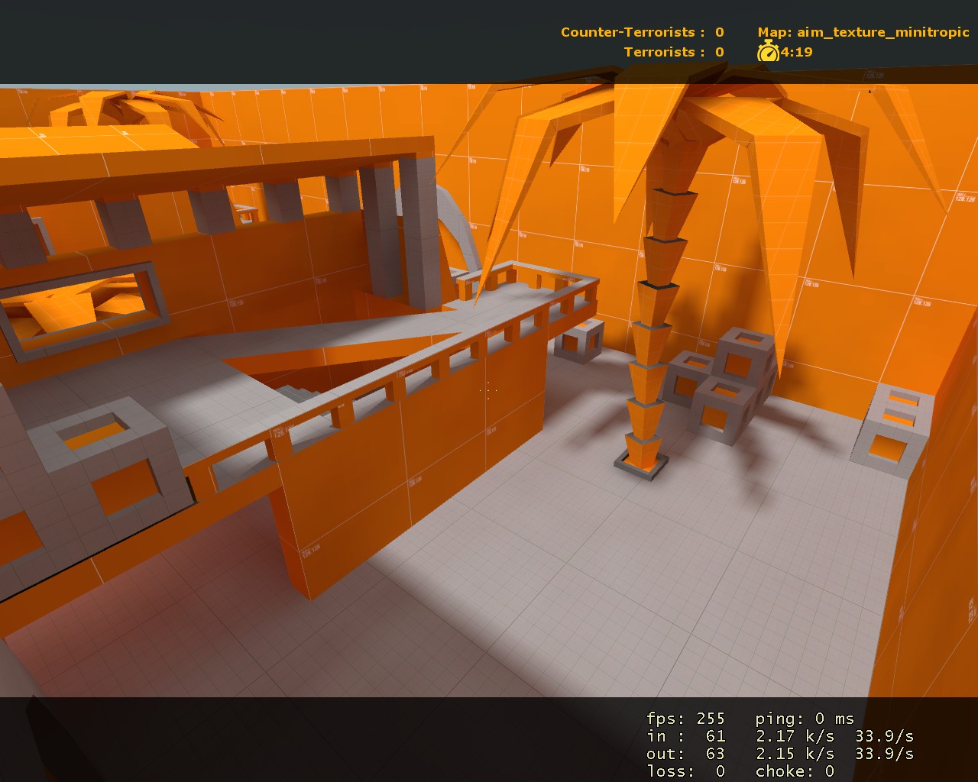Screen dimensions: 978x782
Task: Click the in bandwidth value 33.9/s
Action: [886, 735]
